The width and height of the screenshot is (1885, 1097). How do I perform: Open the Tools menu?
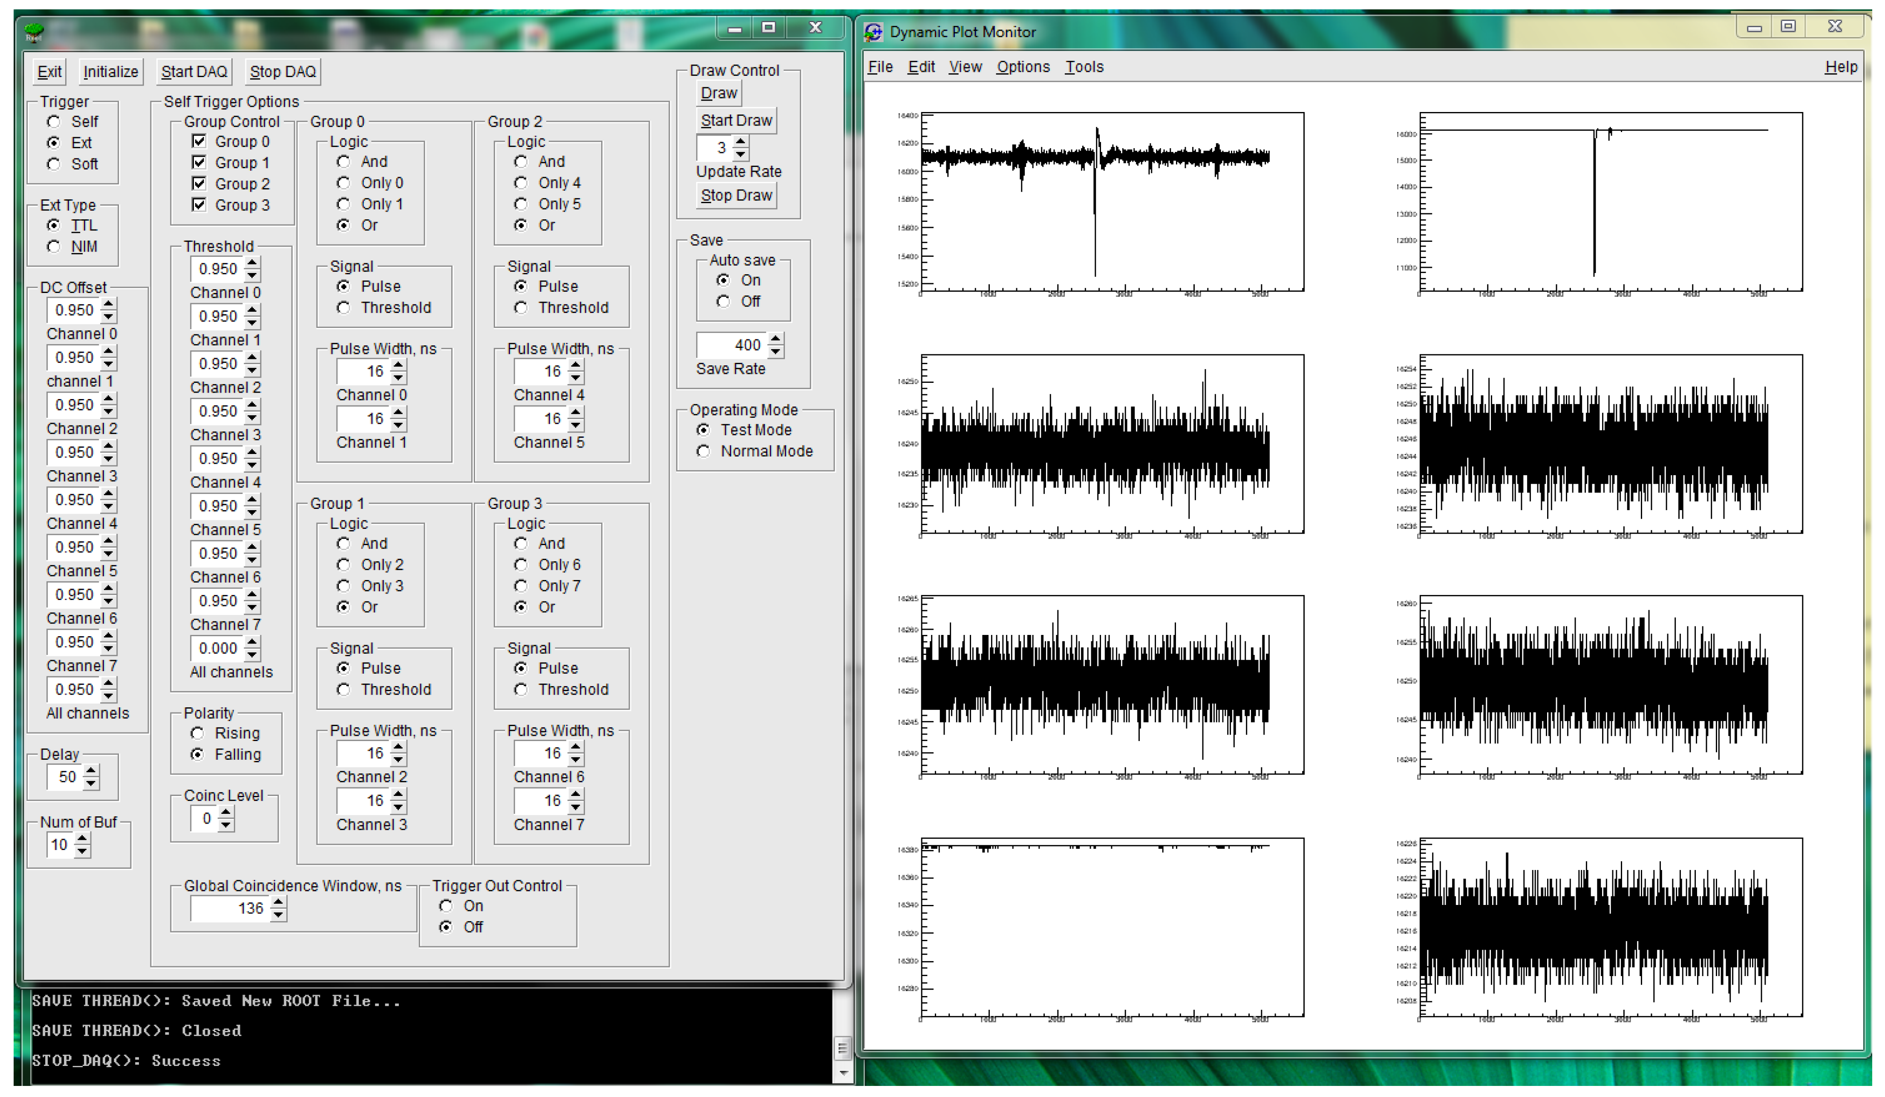tap(1084, 66)
